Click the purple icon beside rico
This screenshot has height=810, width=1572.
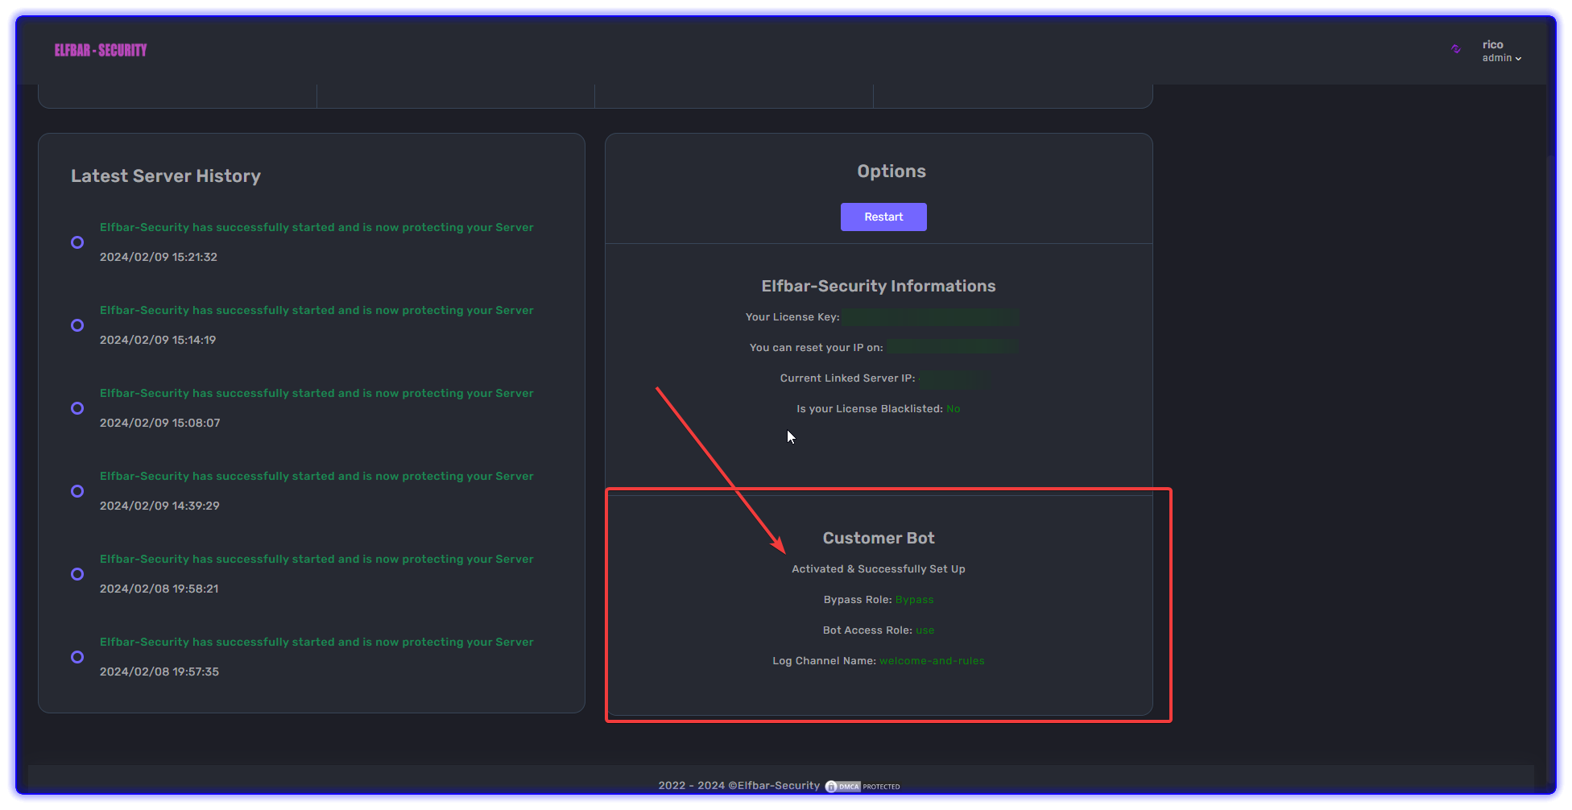click(x=1455, y=49)
